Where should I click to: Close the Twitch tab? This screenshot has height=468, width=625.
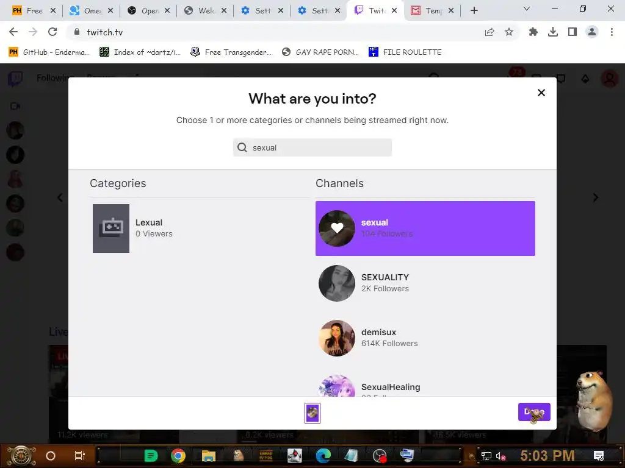pos(394,11)
